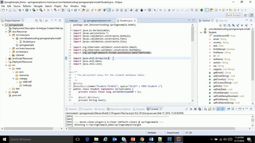Click the Outline focus on active task icon
The width and height of the screenshot is (255, 143).
point(220,25)
